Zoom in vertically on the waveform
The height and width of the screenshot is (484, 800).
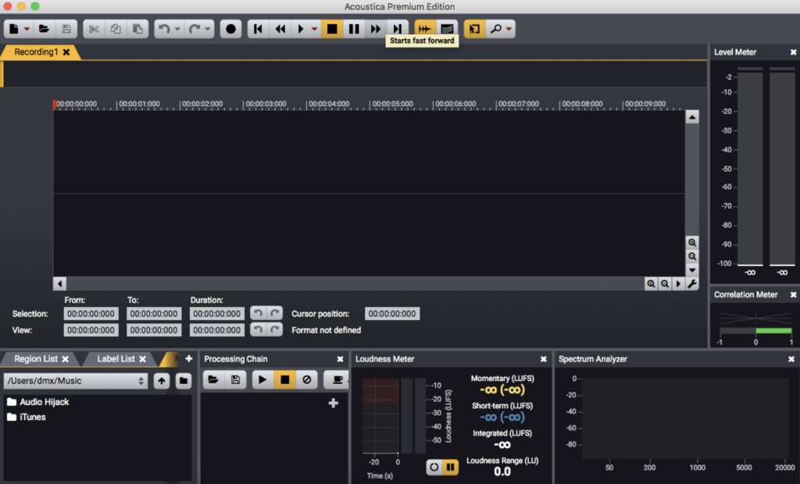[692, 243]
